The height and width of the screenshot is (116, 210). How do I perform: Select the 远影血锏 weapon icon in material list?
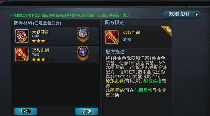pos(22,54)
